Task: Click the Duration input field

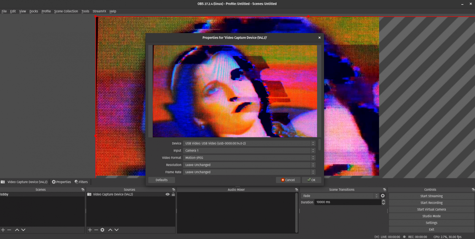Action: pos(347,202)
